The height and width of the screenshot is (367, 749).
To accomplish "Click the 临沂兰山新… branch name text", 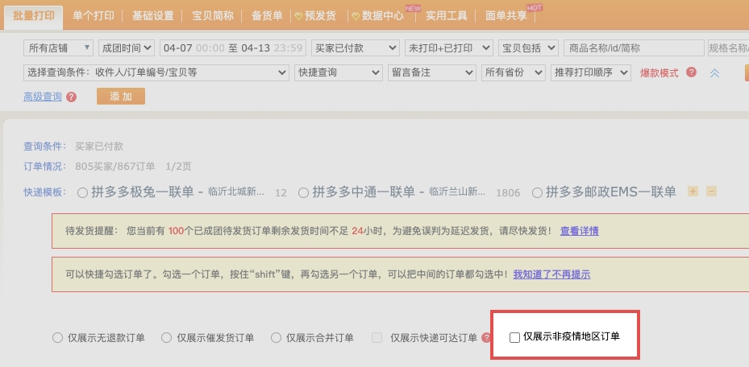I will (x=457, y=192).
